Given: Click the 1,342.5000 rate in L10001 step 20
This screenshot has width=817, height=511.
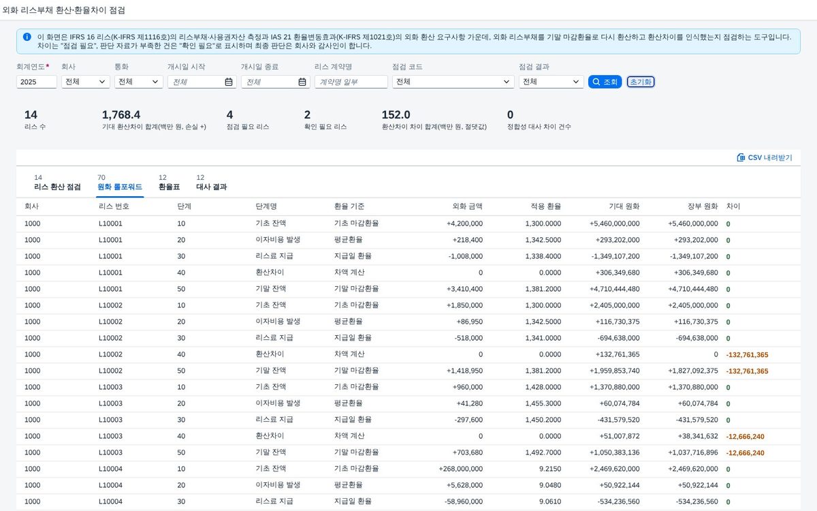Looking at the screenshot, I should 543,240.
